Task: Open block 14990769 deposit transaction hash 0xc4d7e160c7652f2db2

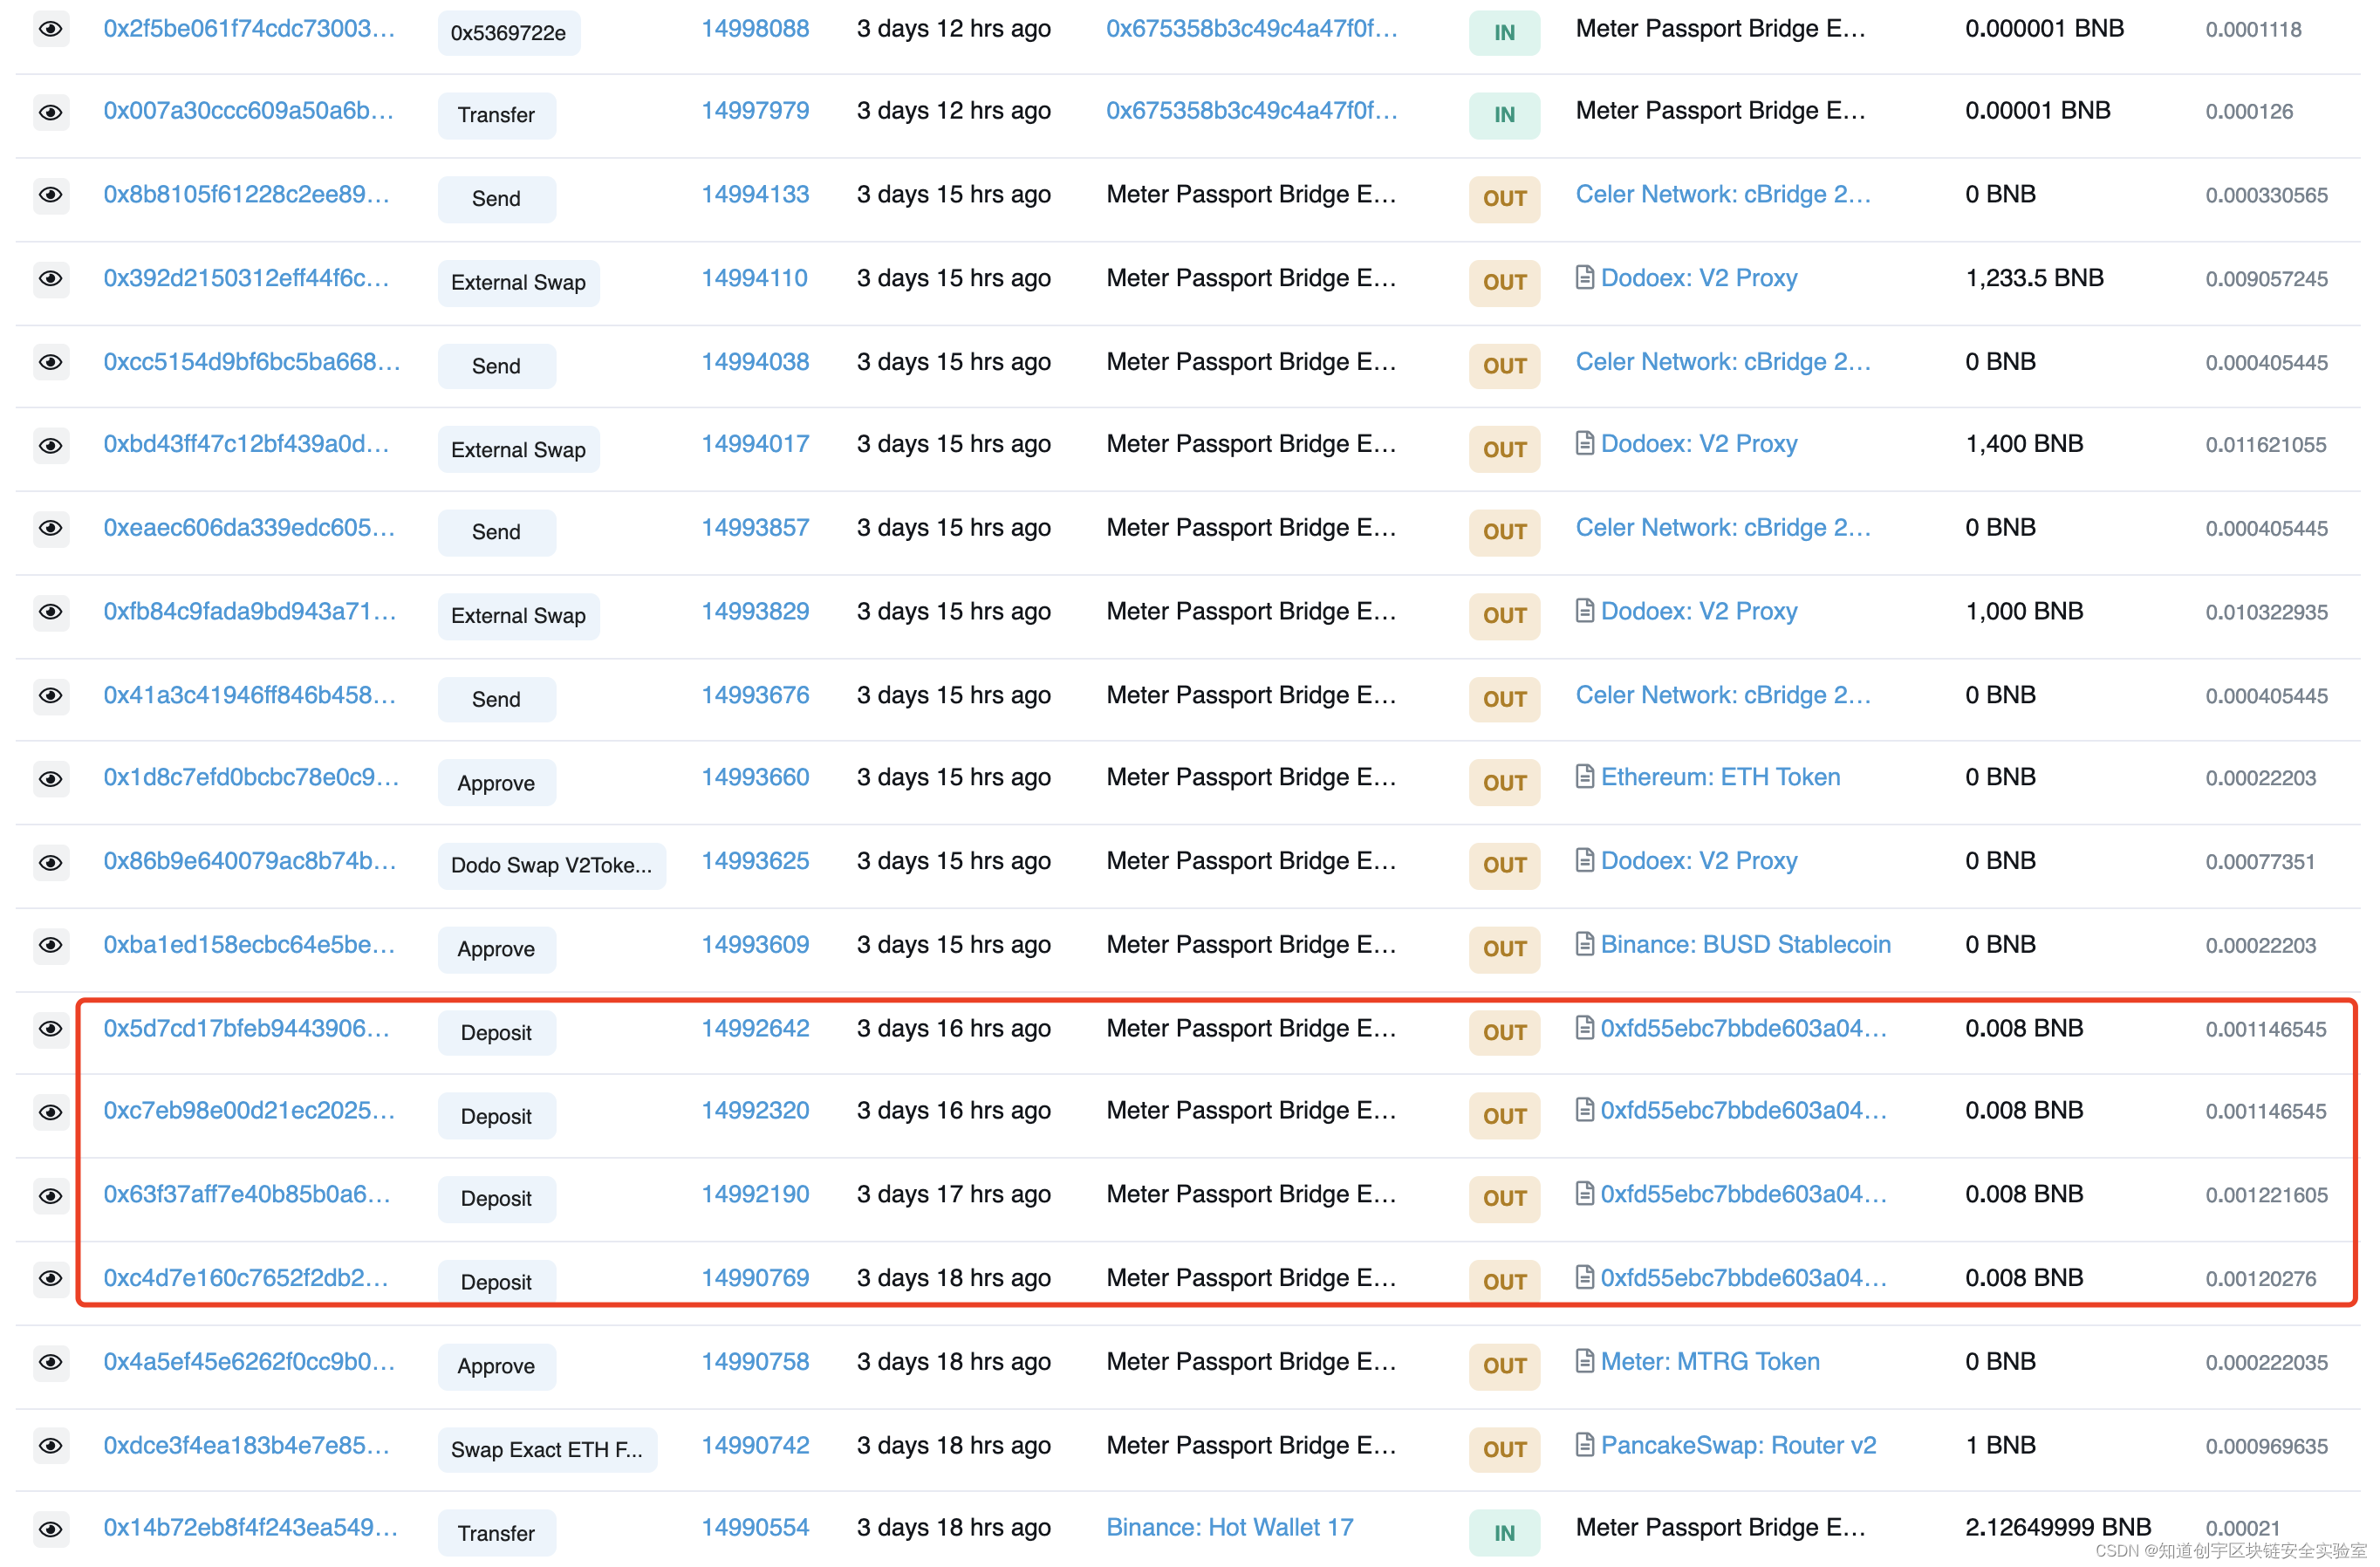Action: click(x=246, y=1278)
